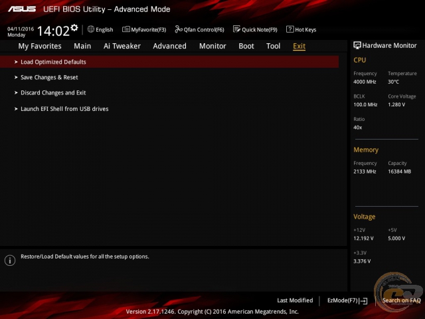Select Load Optimized Defaults
This screenshot has width=425, height=319.
[169, 62]
